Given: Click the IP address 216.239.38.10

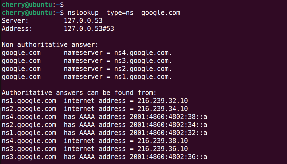Looking at the screenshot, I should click(x=163, y=141).
